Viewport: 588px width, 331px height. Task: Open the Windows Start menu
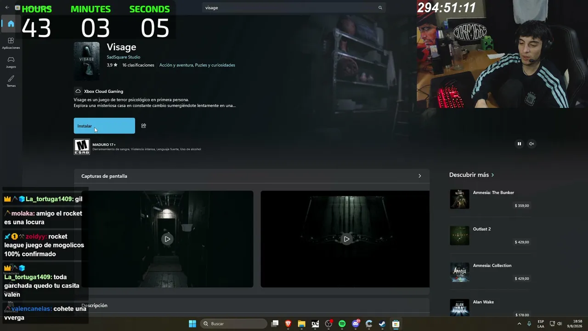point(192,324)
